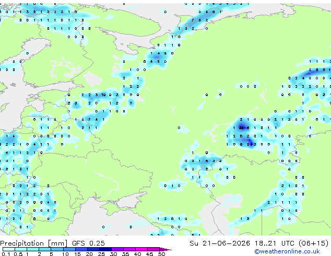331x256 pixels.
Task: Click the 'GFS 0.25' model label
Action: point(88,243)
